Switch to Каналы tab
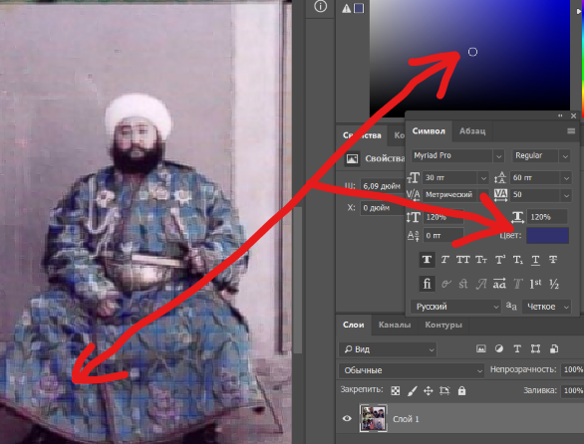 coord(395,325)
